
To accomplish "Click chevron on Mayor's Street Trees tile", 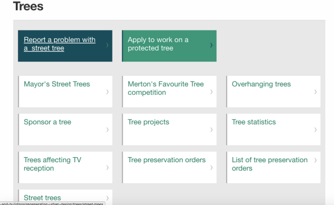I will [107, 92].
